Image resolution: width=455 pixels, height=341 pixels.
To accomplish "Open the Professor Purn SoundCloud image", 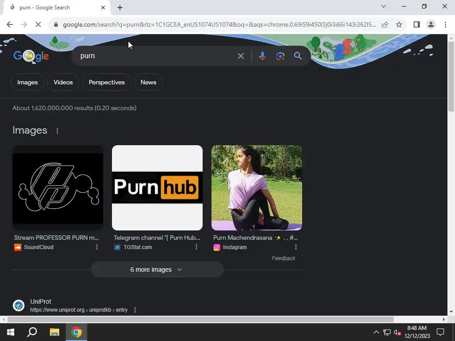I will (x=58, y=188).
